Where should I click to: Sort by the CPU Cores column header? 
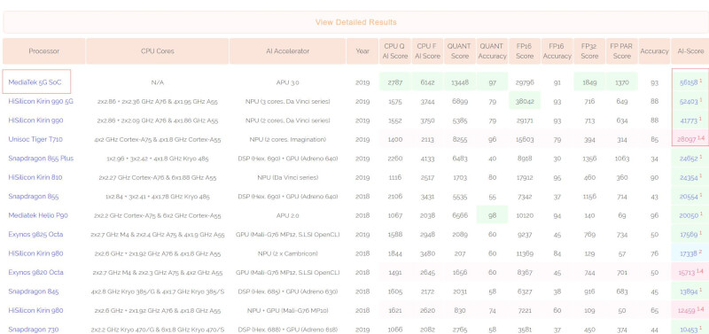158,51
